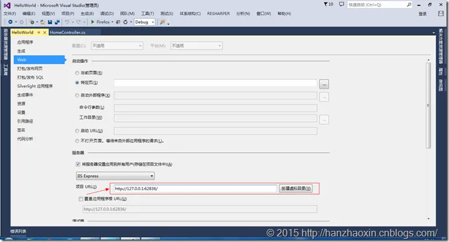Click the Navigate Forward icon
449x242 pixels.
point(22,22)
